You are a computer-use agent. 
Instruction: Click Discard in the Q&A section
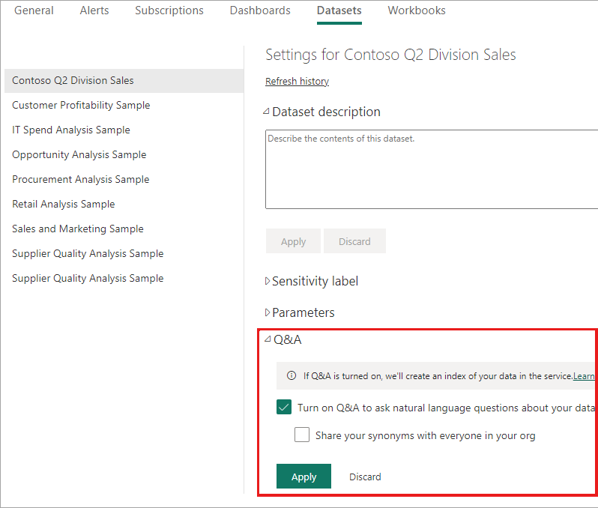[365, 477]
